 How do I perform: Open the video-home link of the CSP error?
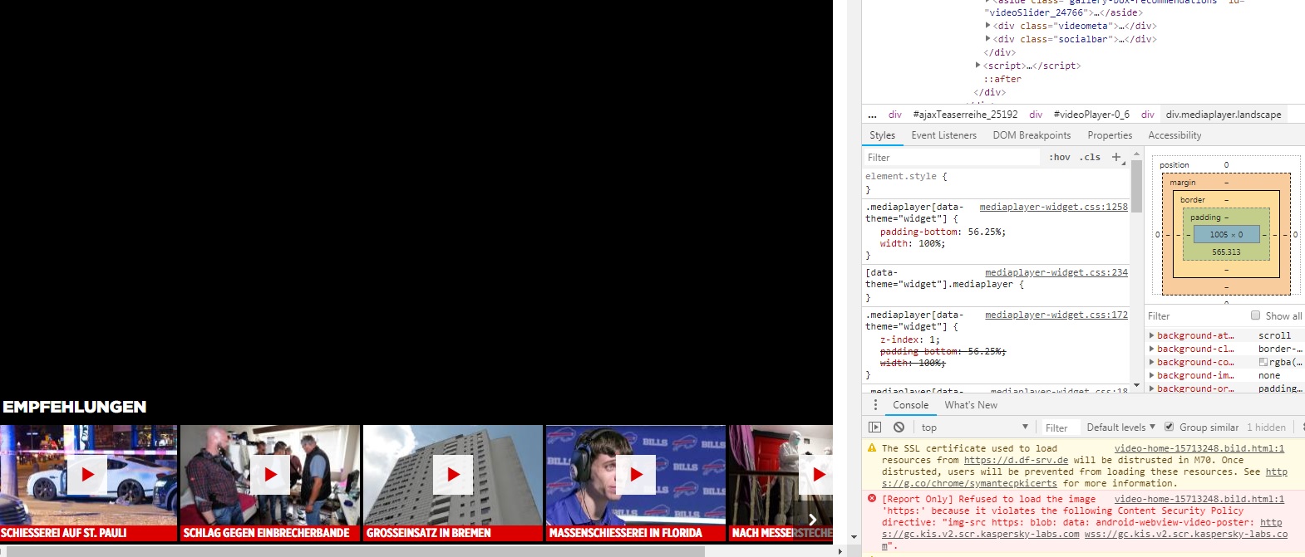click(1199, 499)
